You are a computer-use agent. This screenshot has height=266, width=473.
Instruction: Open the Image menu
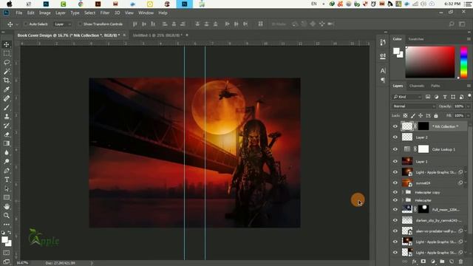pos(45,13)
